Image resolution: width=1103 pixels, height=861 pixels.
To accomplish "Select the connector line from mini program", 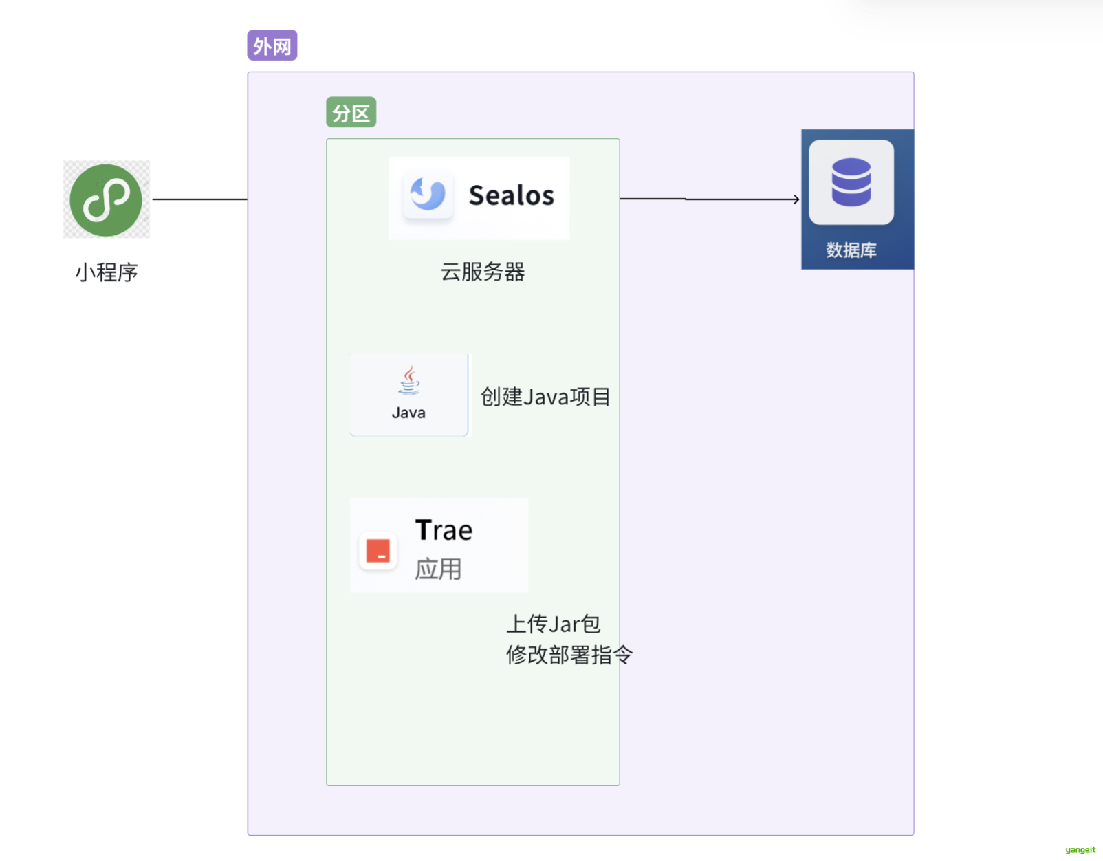I will click(x=199, y=199).
